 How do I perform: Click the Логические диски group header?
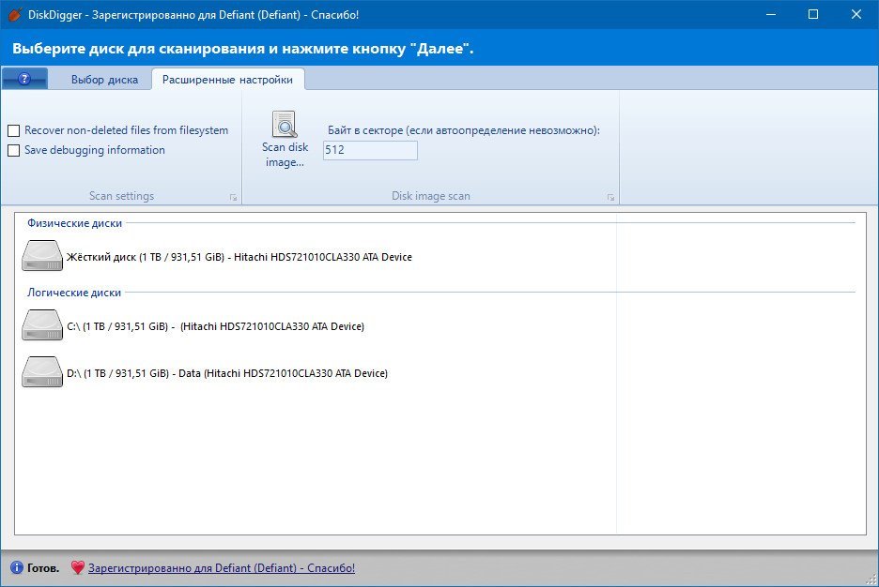tap(74, 293)
